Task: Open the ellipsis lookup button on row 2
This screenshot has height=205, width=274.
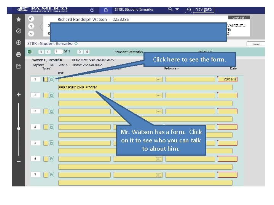Action: coord(158,96)
